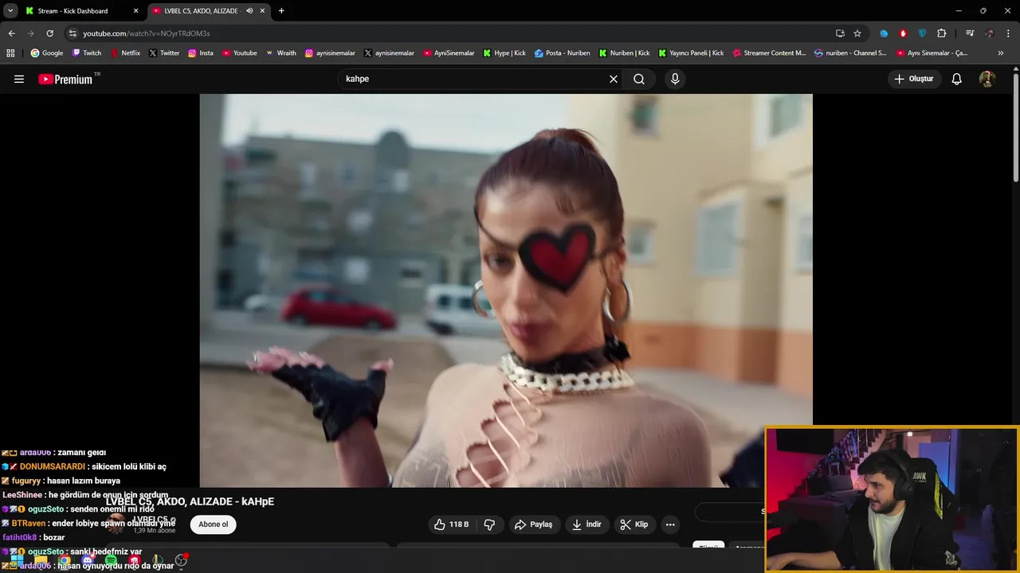The width and height of the screenshot is (1020, 573).
Task: Click the video title LVBEL C5, AKDO, ALIZADE - kAHpE
Action: click(190, 501)
